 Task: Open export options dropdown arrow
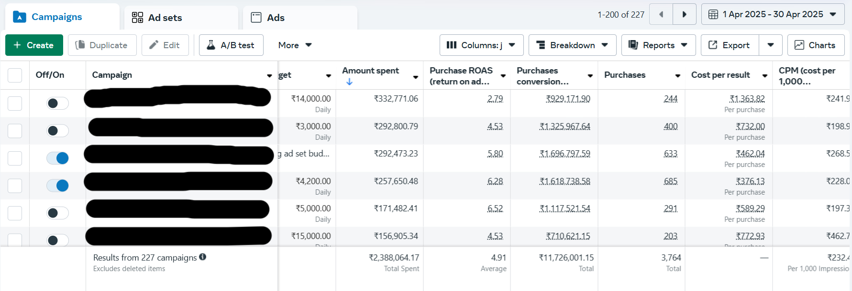coord(770,45)
